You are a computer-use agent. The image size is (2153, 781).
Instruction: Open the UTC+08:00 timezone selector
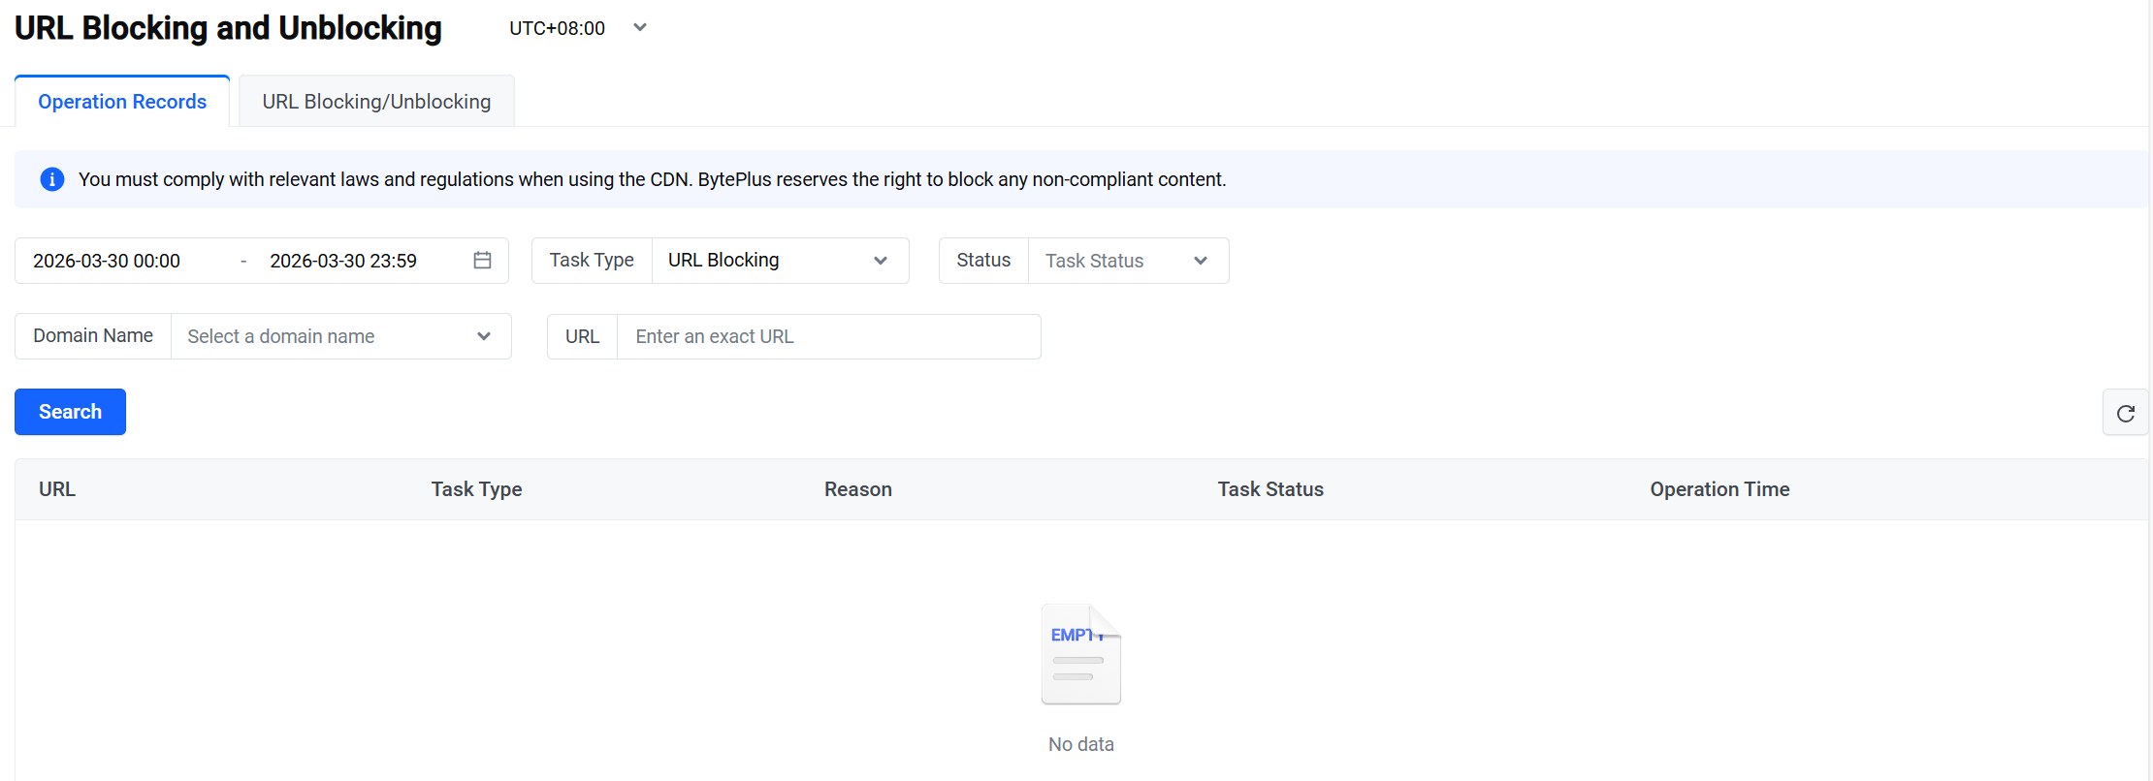(558, 28)
